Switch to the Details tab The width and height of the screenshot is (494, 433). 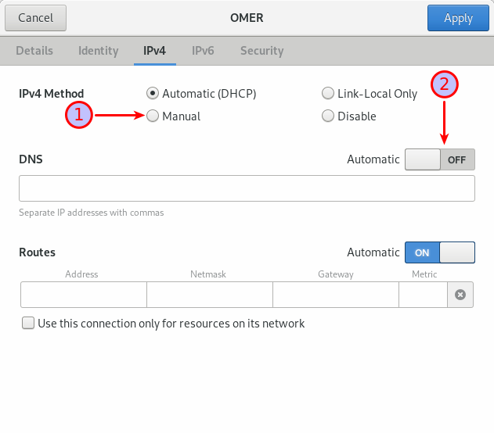click(x=34, y=51)
